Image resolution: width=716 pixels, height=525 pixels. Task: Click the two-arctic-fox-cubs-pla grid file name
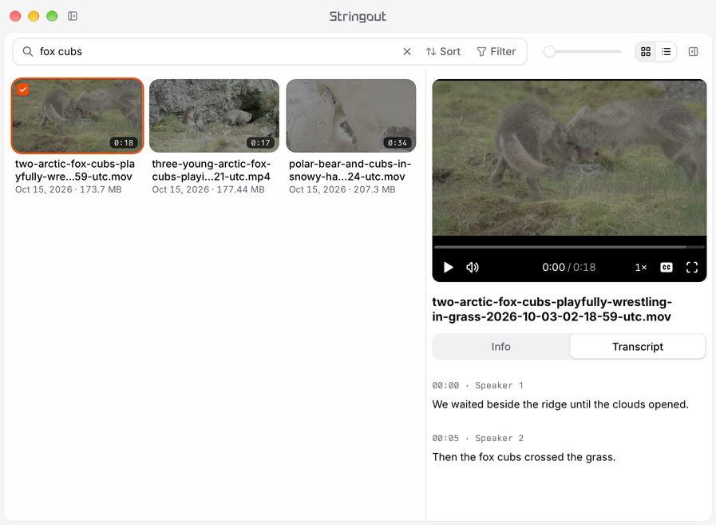pyautogui.click(x=75, y=170)
